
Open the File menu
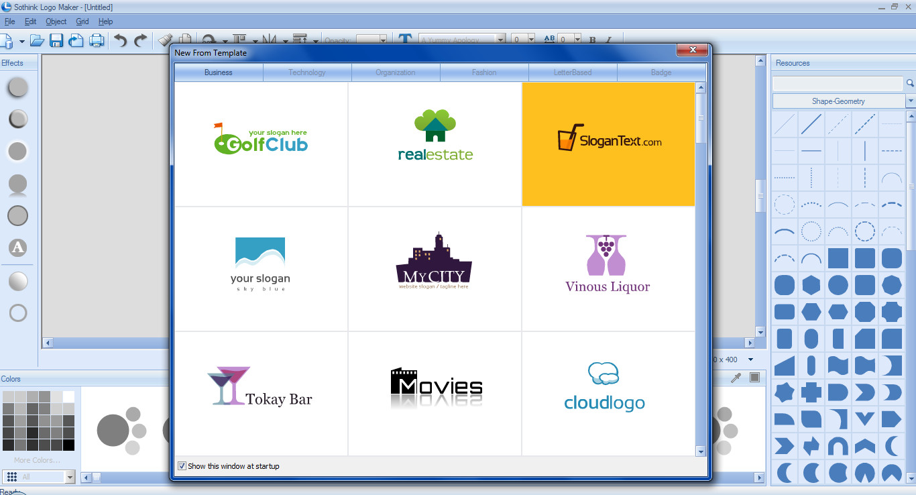[x=9, y=21]
